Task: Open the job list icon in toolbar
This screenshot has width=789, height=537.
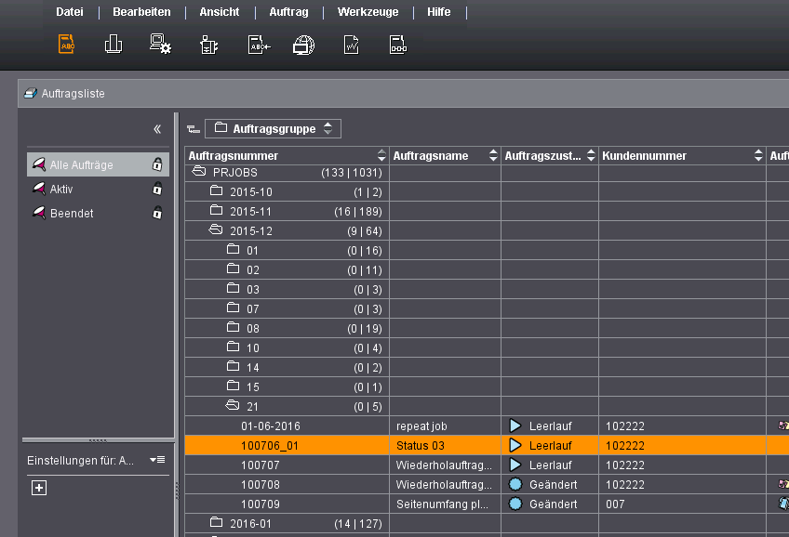Action: tap(66, 45)
